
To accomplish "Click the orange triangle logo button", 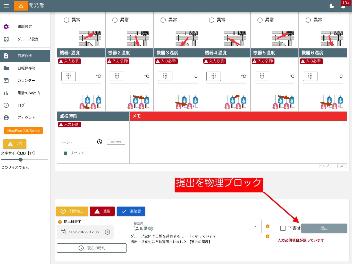I will 21,6.
